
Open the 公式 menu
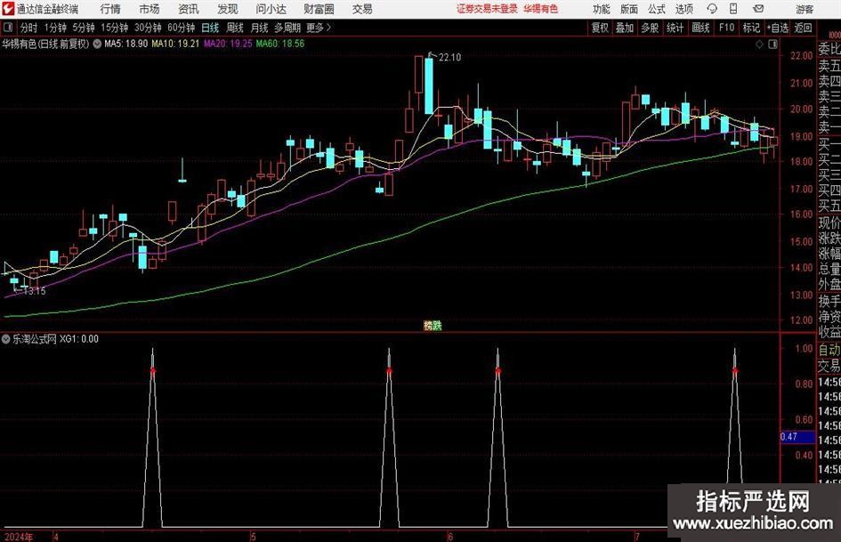[656, 9]
